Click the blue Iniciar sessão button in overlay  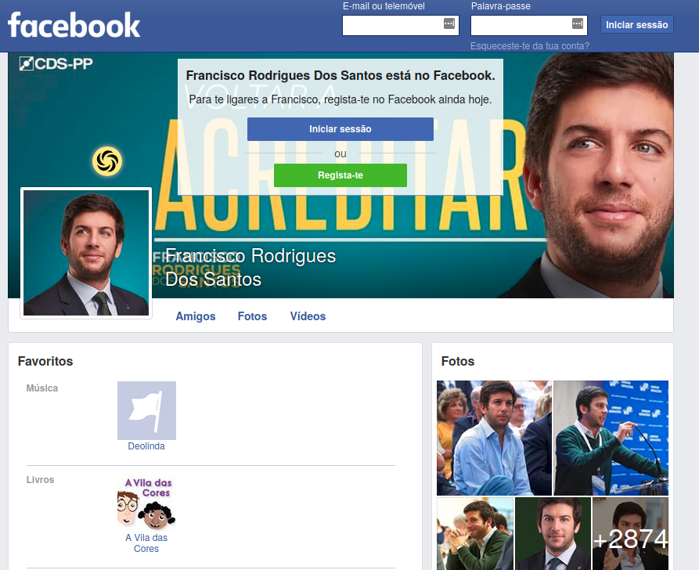(x=340, y=129)
